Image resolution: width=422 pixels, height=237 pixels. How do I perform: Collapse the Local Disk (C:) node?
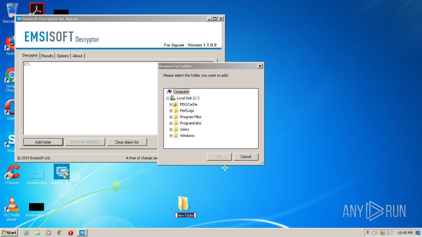[167, 98]
